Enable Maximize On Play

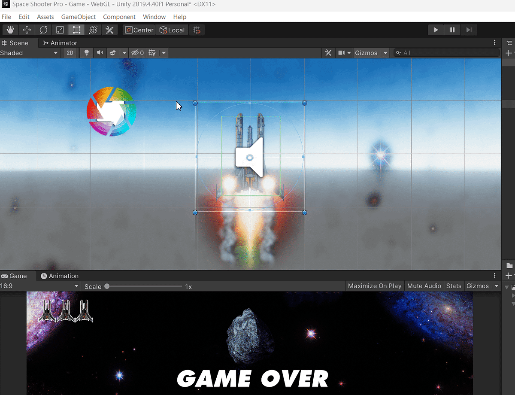pos(374,286)
